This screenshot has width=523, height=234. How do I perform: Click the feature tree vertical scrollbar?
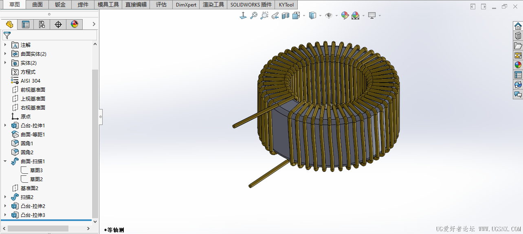[95, 142]
